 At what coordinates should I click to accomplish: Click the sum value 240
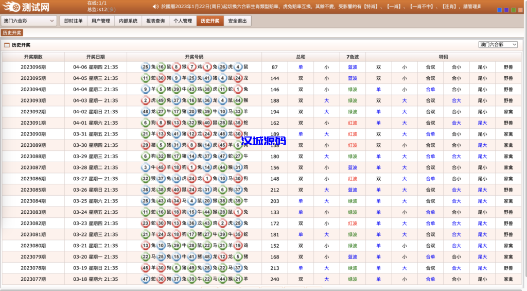click(x=275, y=279)
